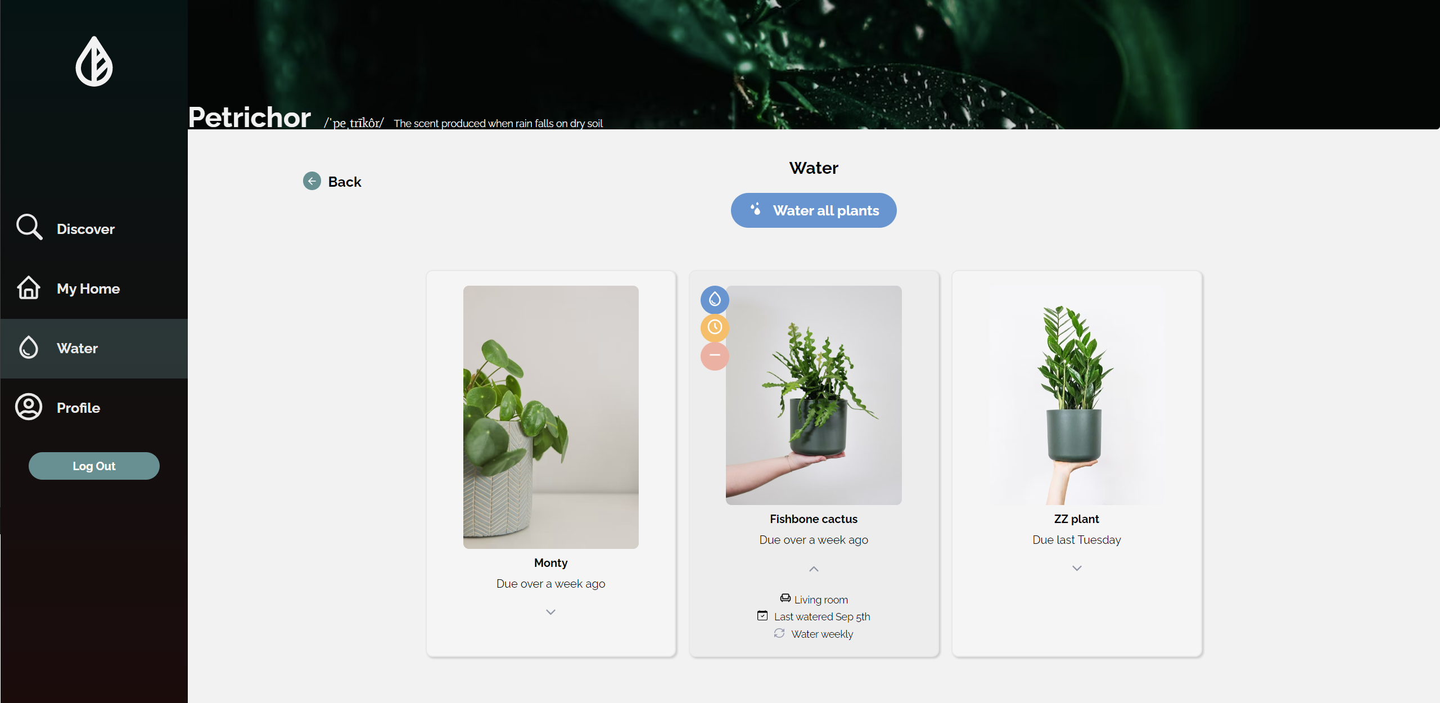Open My Home section
This screenshot has width=1440, height=703.
88,289
